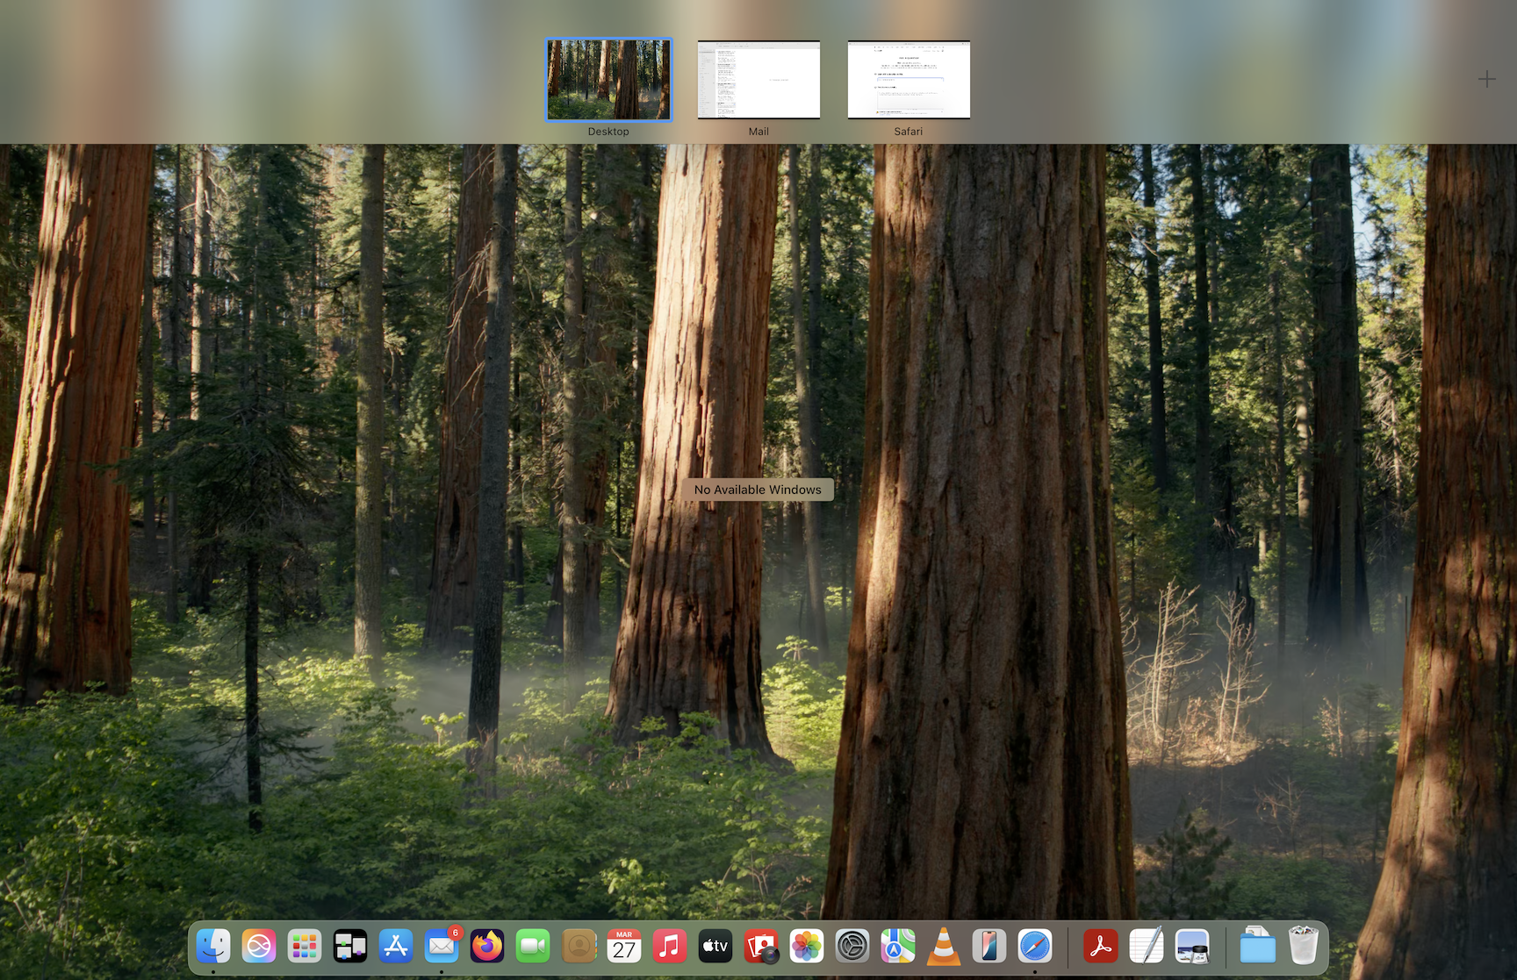1517x980 pixels.
Task: Open Adobe Acrobat from the dock
Action: 1101,947
